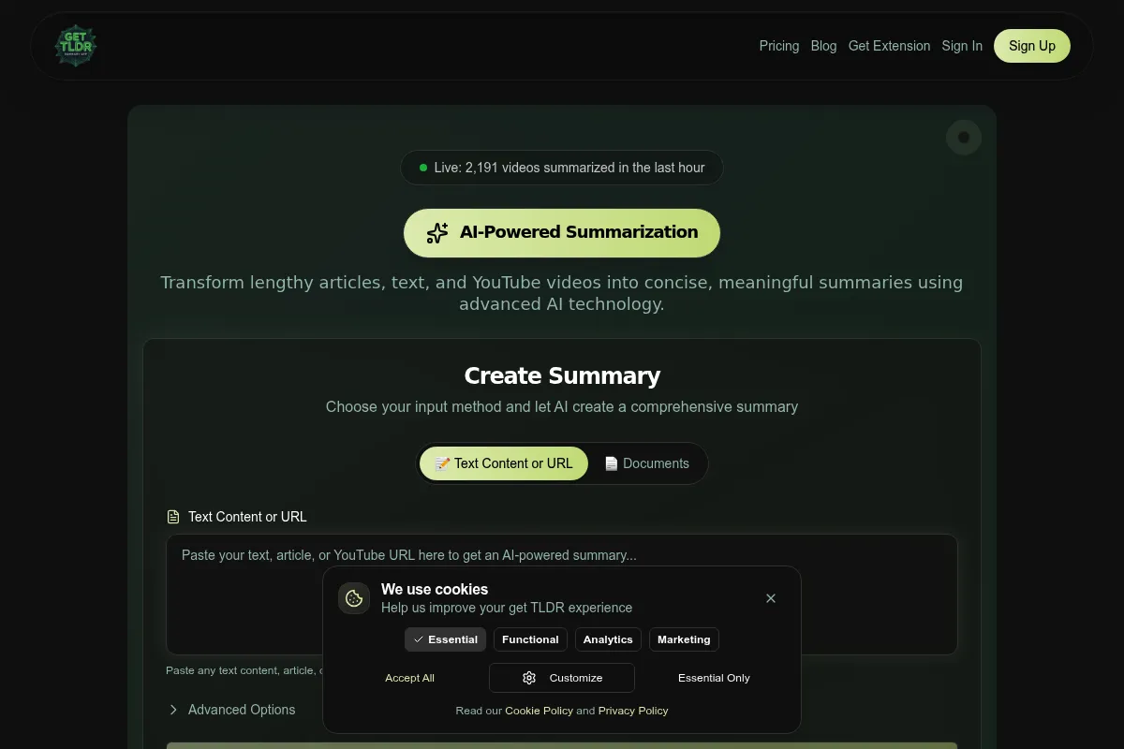This screenshot has height=749, width=1124.
Task: Open Get Extension link
Action: pos(889,46)
